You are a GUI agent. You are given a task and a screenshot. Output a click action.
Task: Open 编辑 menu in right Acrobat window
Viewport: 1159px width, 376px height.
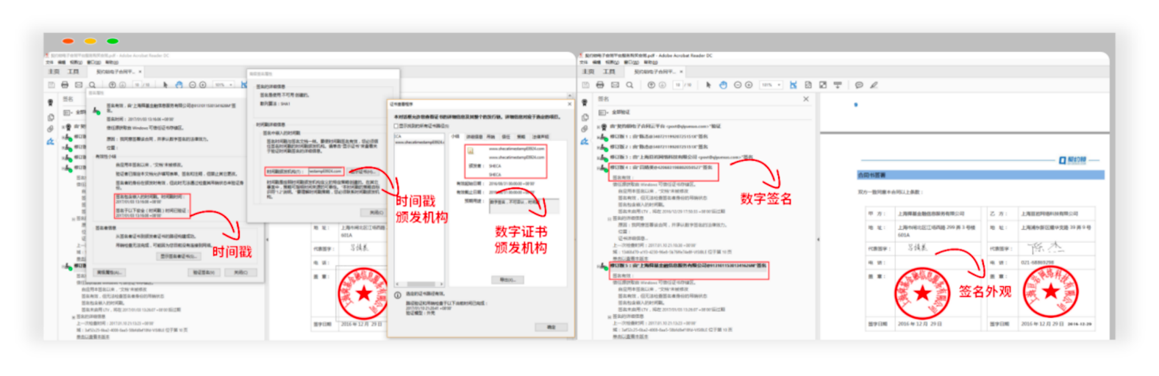pos(596,62)
